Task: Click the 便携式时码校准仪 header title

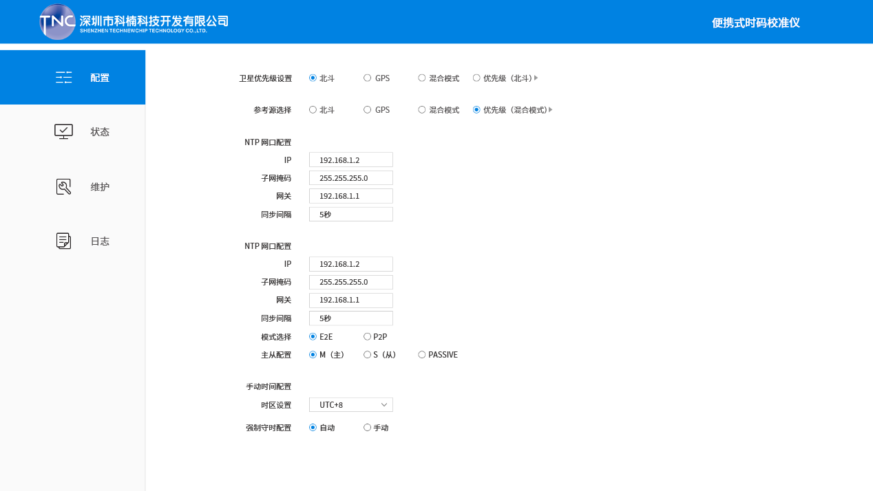Action: pyautogui.click(x=755, y=23)
